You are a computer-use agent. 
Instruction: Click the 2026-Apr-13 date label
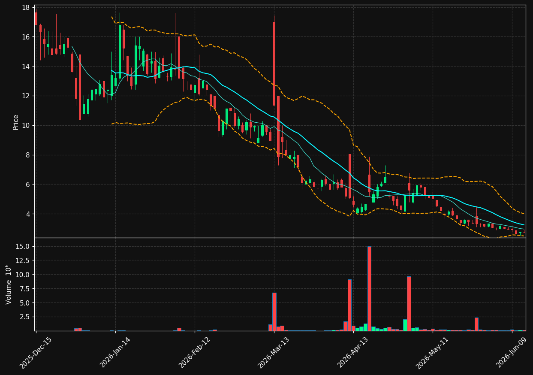353,353
